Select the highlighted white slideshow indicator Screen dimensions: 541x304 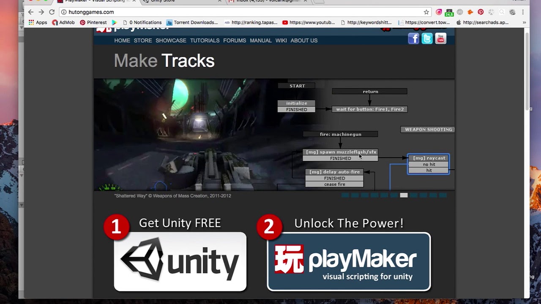pyautogui.click(x=404, y=195)
